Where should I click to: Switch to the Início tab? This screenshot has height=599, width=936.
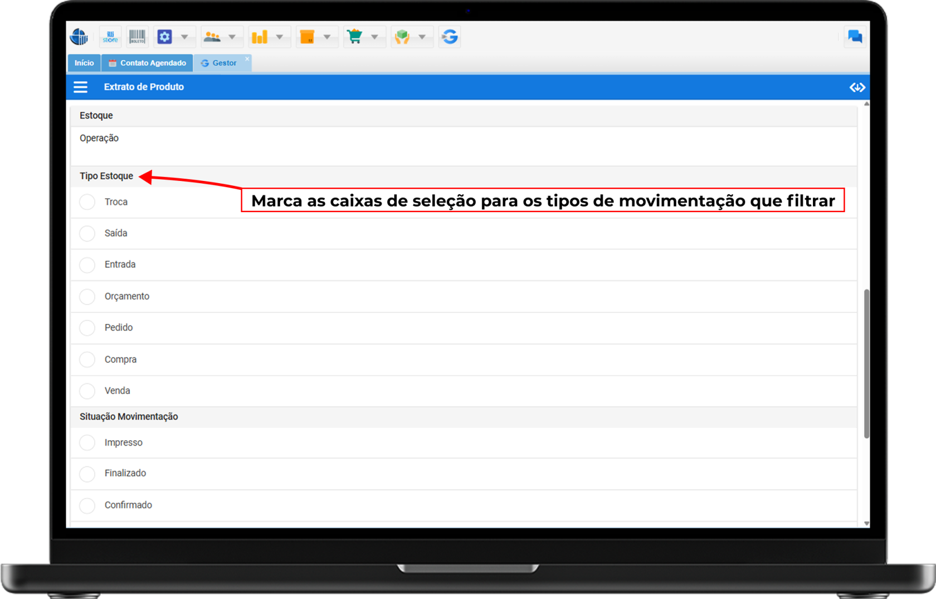pyautogui.click(x=84, y=63)
